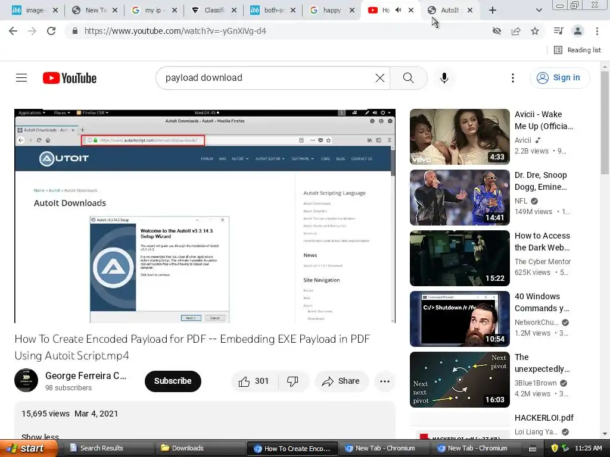Open YouTube settings three-dot menu
The image size is (610, 457).
(x=513, y=78)
